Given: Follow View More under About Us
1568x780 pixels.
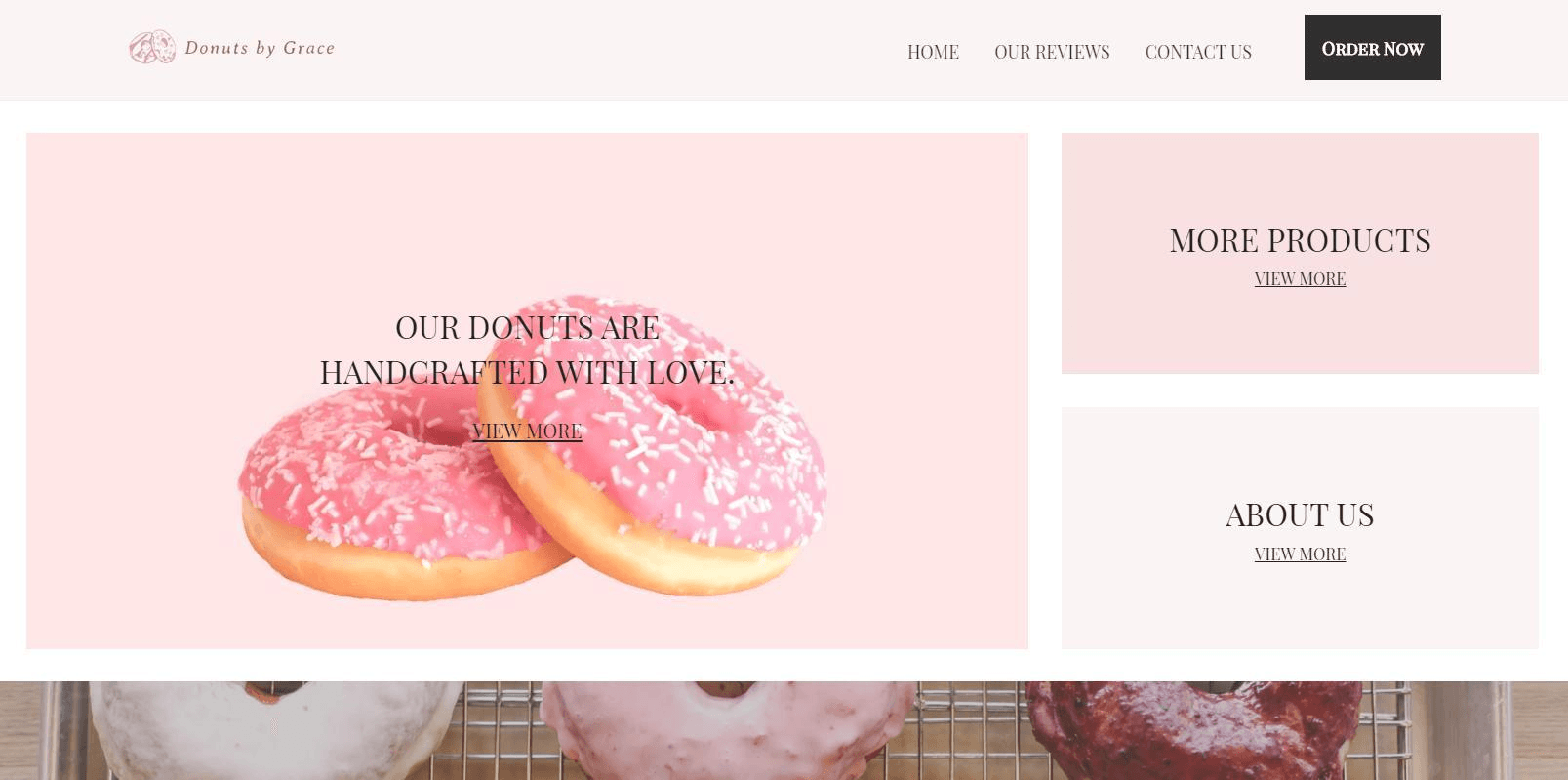Looking at the screenshot, I should click(1300, 554).
